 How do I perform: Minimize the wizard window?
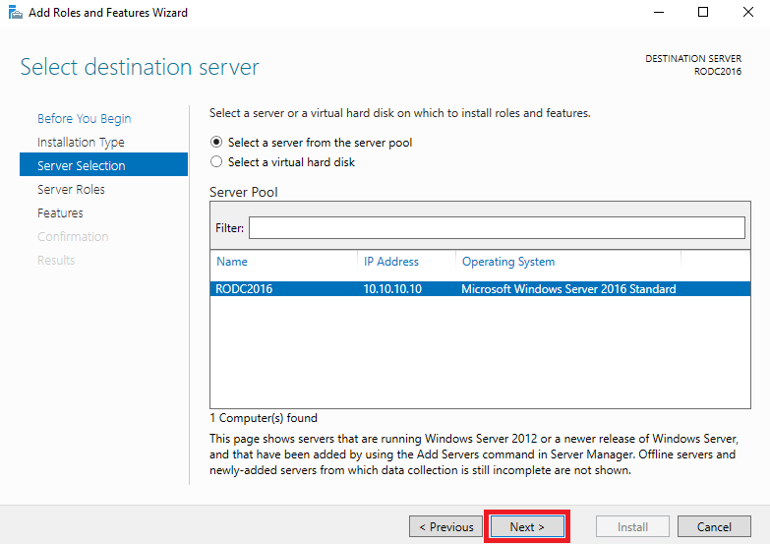click(x=659, y=12)
